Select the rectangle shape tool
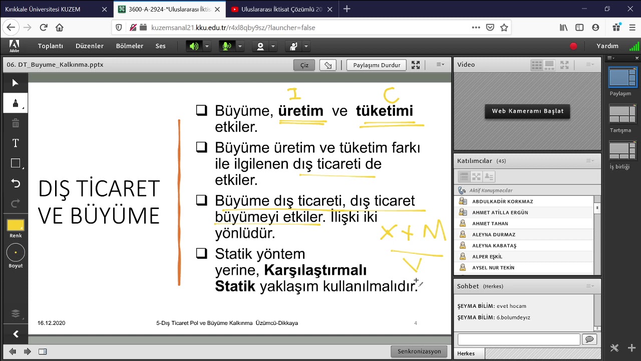 coord(15,163)
